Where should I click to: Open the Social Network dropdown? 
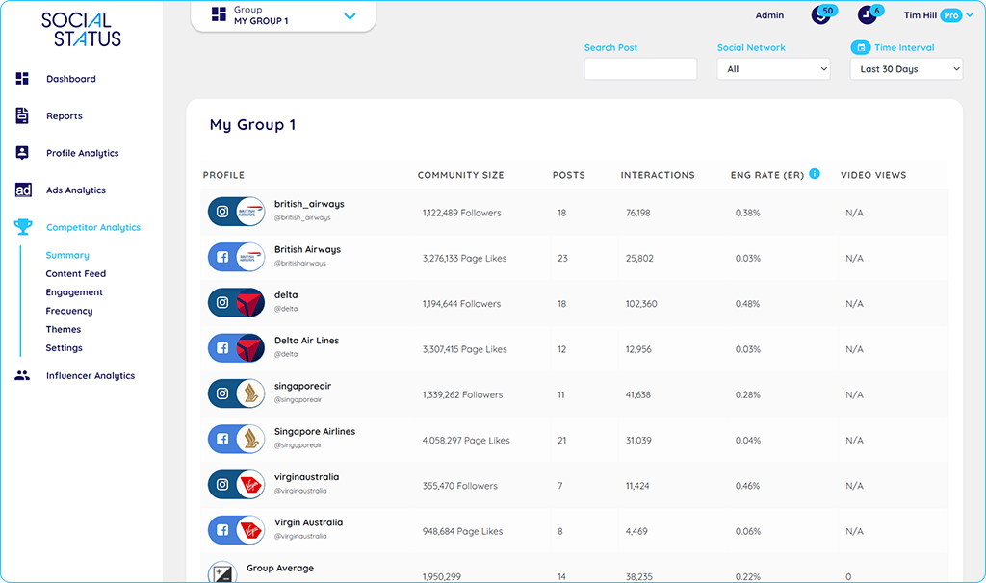coord(773,68)
